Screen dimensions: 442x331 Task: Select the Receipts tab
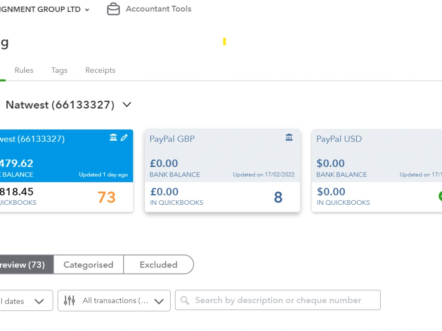[x=100, y=70]
